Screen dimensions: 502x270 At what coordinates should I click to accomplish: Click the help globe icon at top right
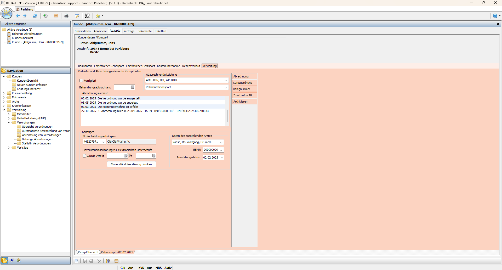point(495,16)
